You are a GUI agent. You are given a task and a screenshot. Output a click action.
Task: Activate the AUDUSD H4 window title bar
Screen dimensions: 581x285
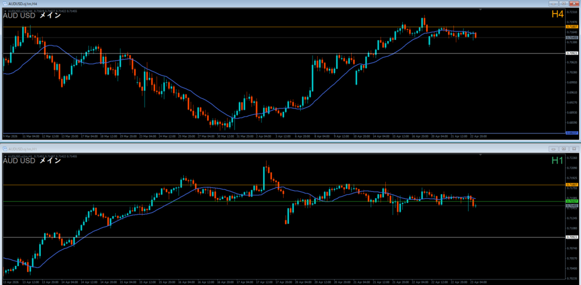point(227,3)
